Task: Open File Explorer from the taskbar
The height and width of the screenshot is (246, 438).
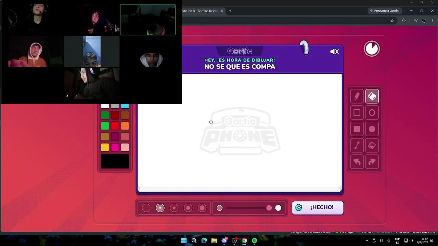Action: tap(214, 241)
